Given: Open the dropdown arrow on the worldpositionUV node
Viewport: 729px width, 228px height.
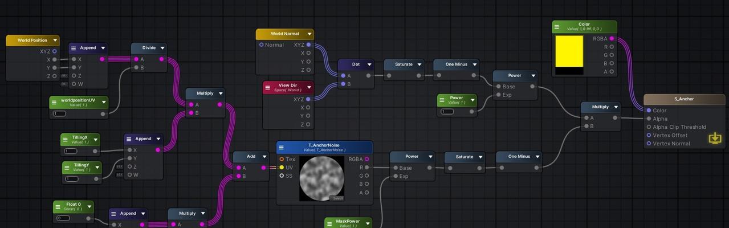Looking at the screenshot, I should 103,103.
